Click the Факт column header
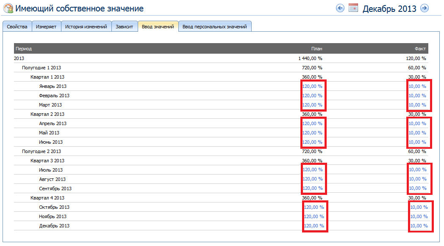The width and height of the screenshot is (444, 246). 420,49
